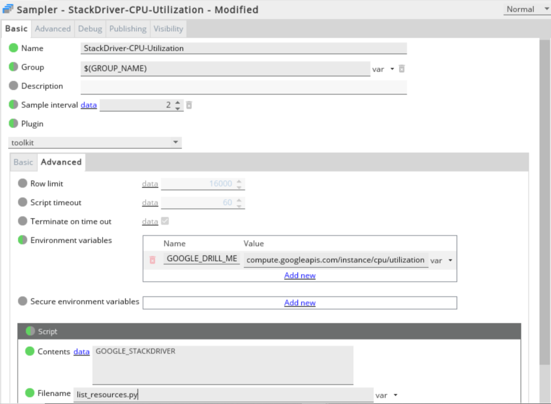Delete the GOOGLE_DRILL_ME environment variable row
Screen dimensions: 551x404
tap(152, 260)
